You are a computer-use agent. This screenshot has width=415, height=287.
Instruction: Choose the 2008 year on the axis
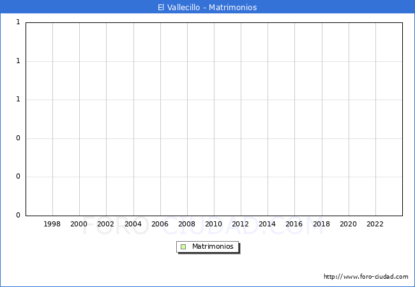[x=187, y=224]
